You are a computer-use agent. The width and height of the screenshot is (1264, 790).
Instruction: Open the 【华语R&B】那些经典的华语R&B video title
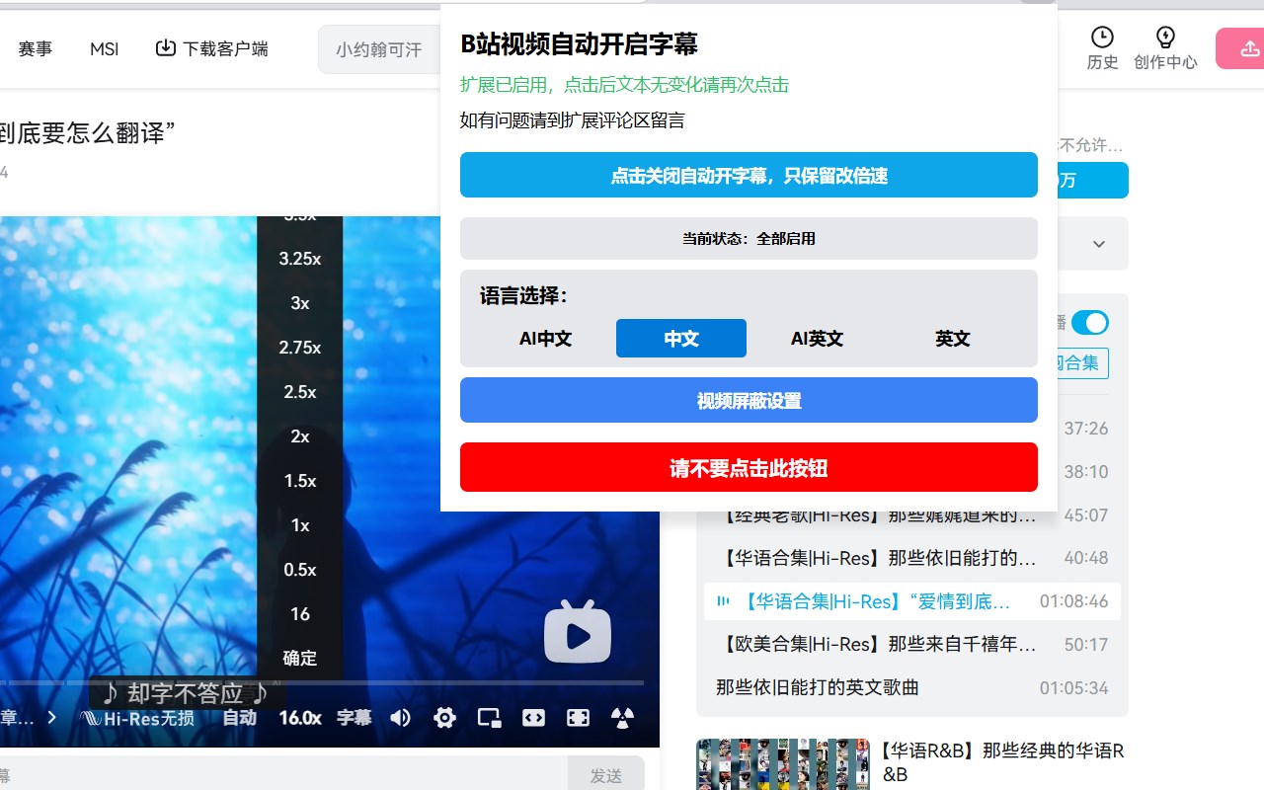(1001, 762)
